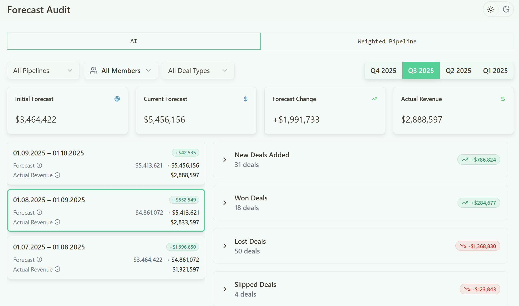Click the Initial Forecast target icon
Screen dimensions: 519x306
click(117, 99)
